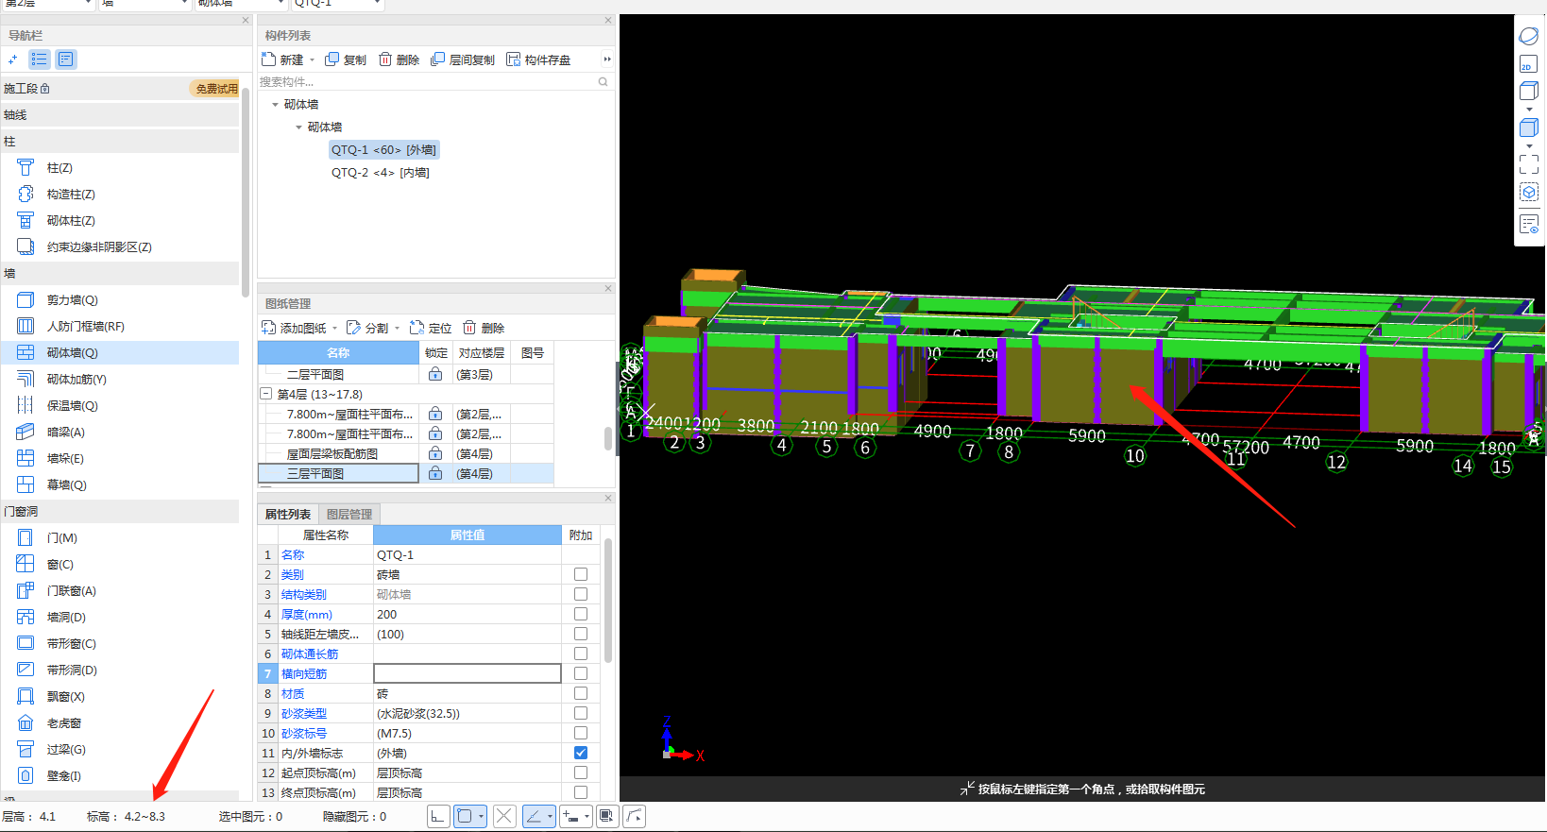Open the plus-rectangle dropdown in status bar
This screenshot has height=832, width=1547.
click(586, 817)
